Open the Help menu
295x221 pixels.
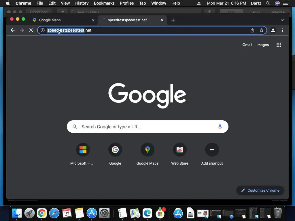[175, 3]
